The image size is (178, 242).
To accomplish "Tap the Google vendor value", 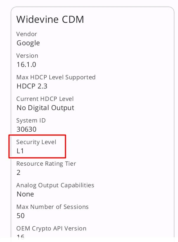I will click(28, 43).
